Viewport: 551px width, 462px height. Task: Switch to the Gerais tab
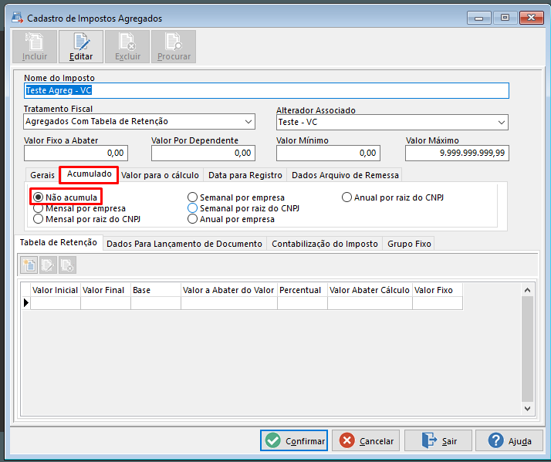[42, 175]
